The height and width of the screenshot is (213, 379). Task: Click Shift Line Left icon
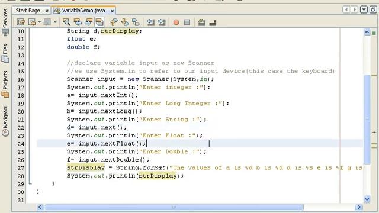tap(150, 22)
